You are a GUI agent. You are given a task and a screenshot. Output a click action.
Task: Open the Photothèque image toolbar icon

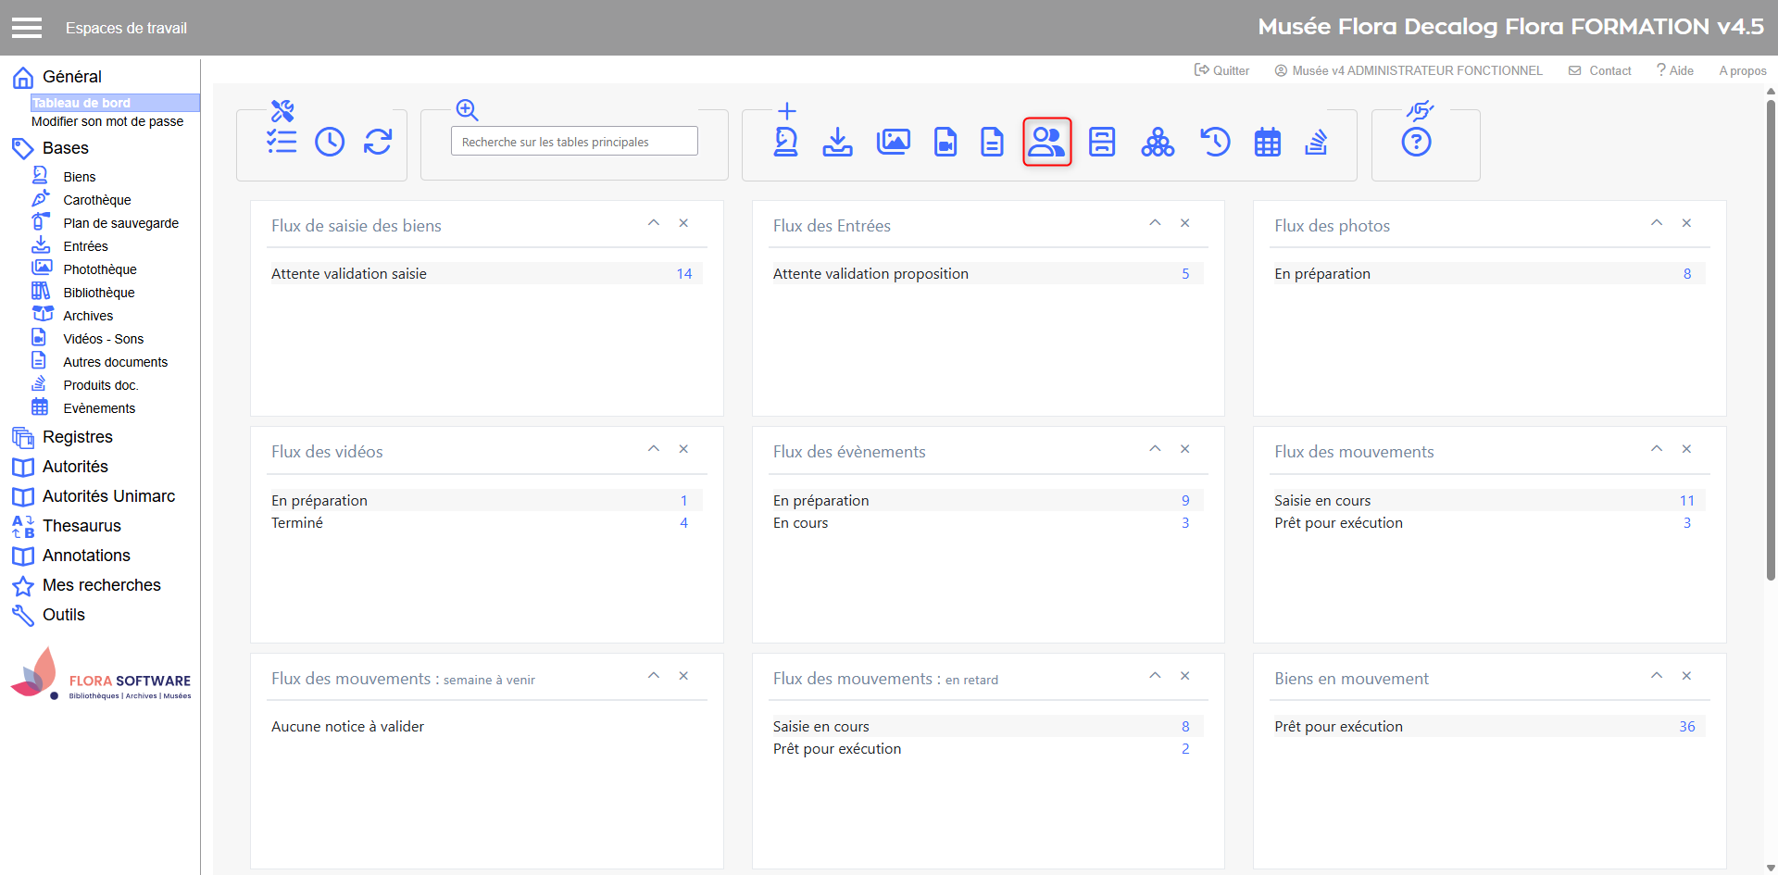[893, 142]
